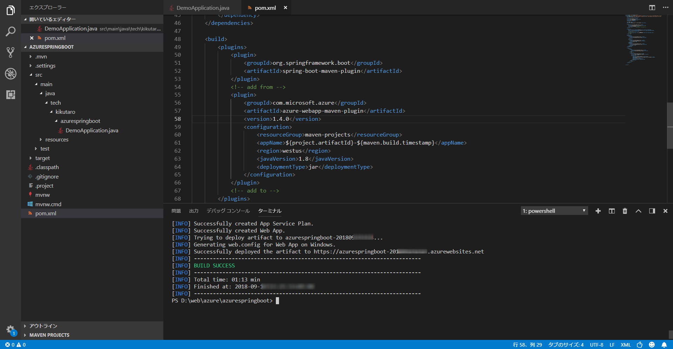This screenshot has width=673, height=349.
Task: Close pom.xml in open editors list
Action: [32, 38]
